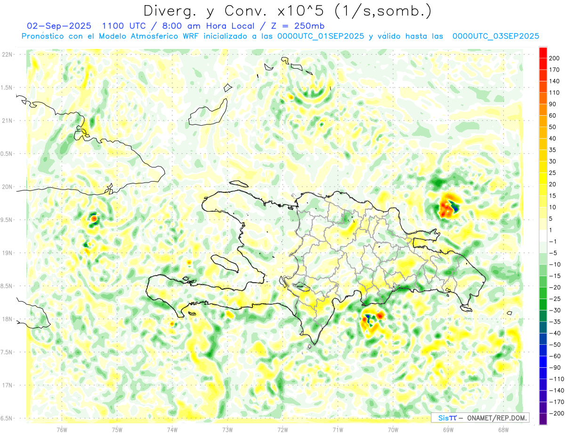The width and height of the screenshot is (565, 436).
Task: Click the '71W' longitude label
Action: click(338, 429)
